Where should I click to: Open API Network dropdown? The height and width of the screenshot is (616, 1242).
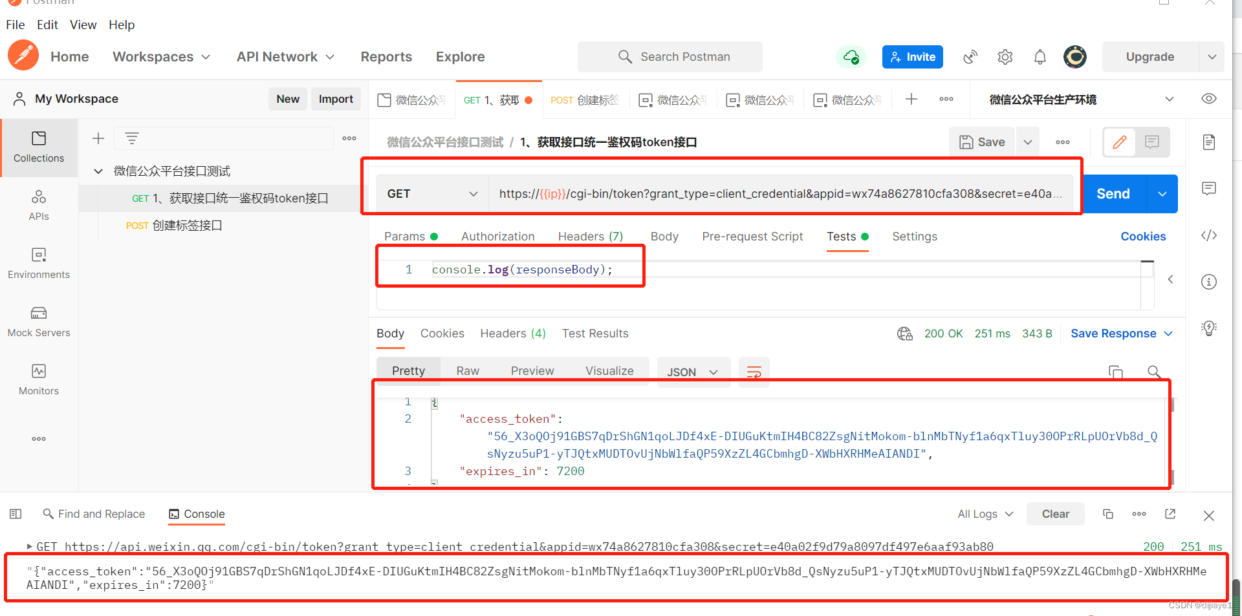click(285, 57)
